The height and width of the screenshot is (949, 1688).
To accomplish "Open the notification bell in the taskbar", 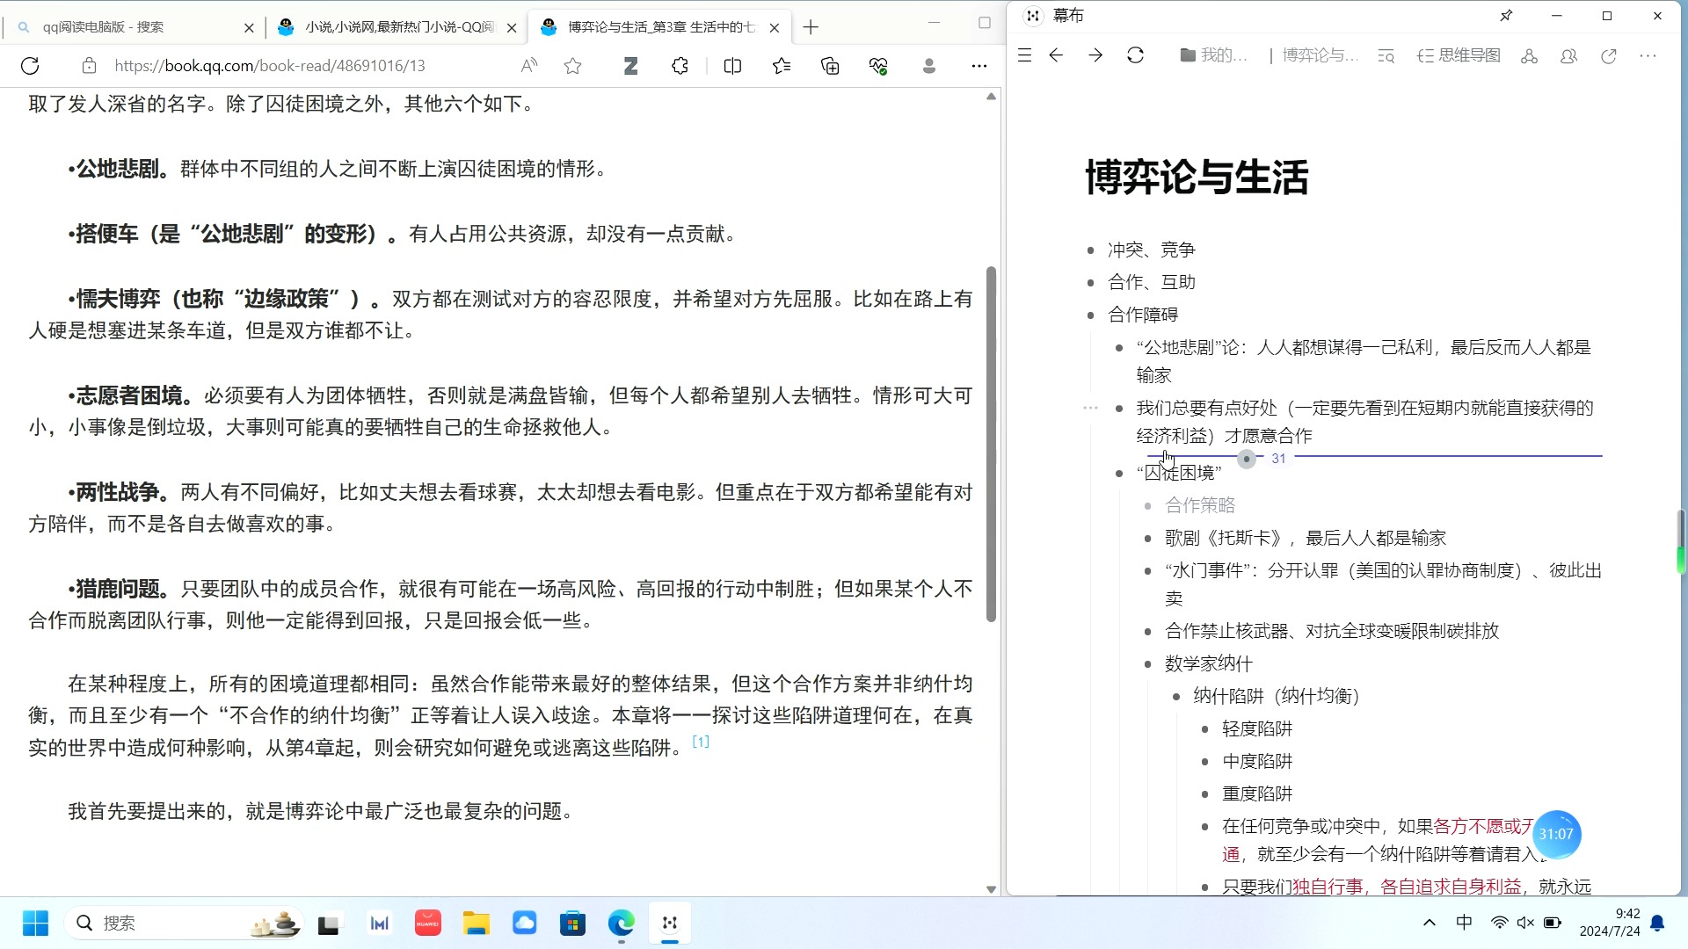I will (x=1657, y=923).
